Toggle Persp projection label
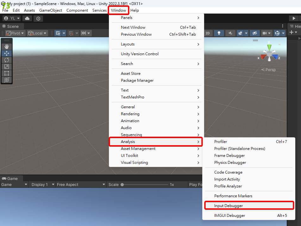Image resolution: width=301 pixels, height=226 pixels. (269, 70)
